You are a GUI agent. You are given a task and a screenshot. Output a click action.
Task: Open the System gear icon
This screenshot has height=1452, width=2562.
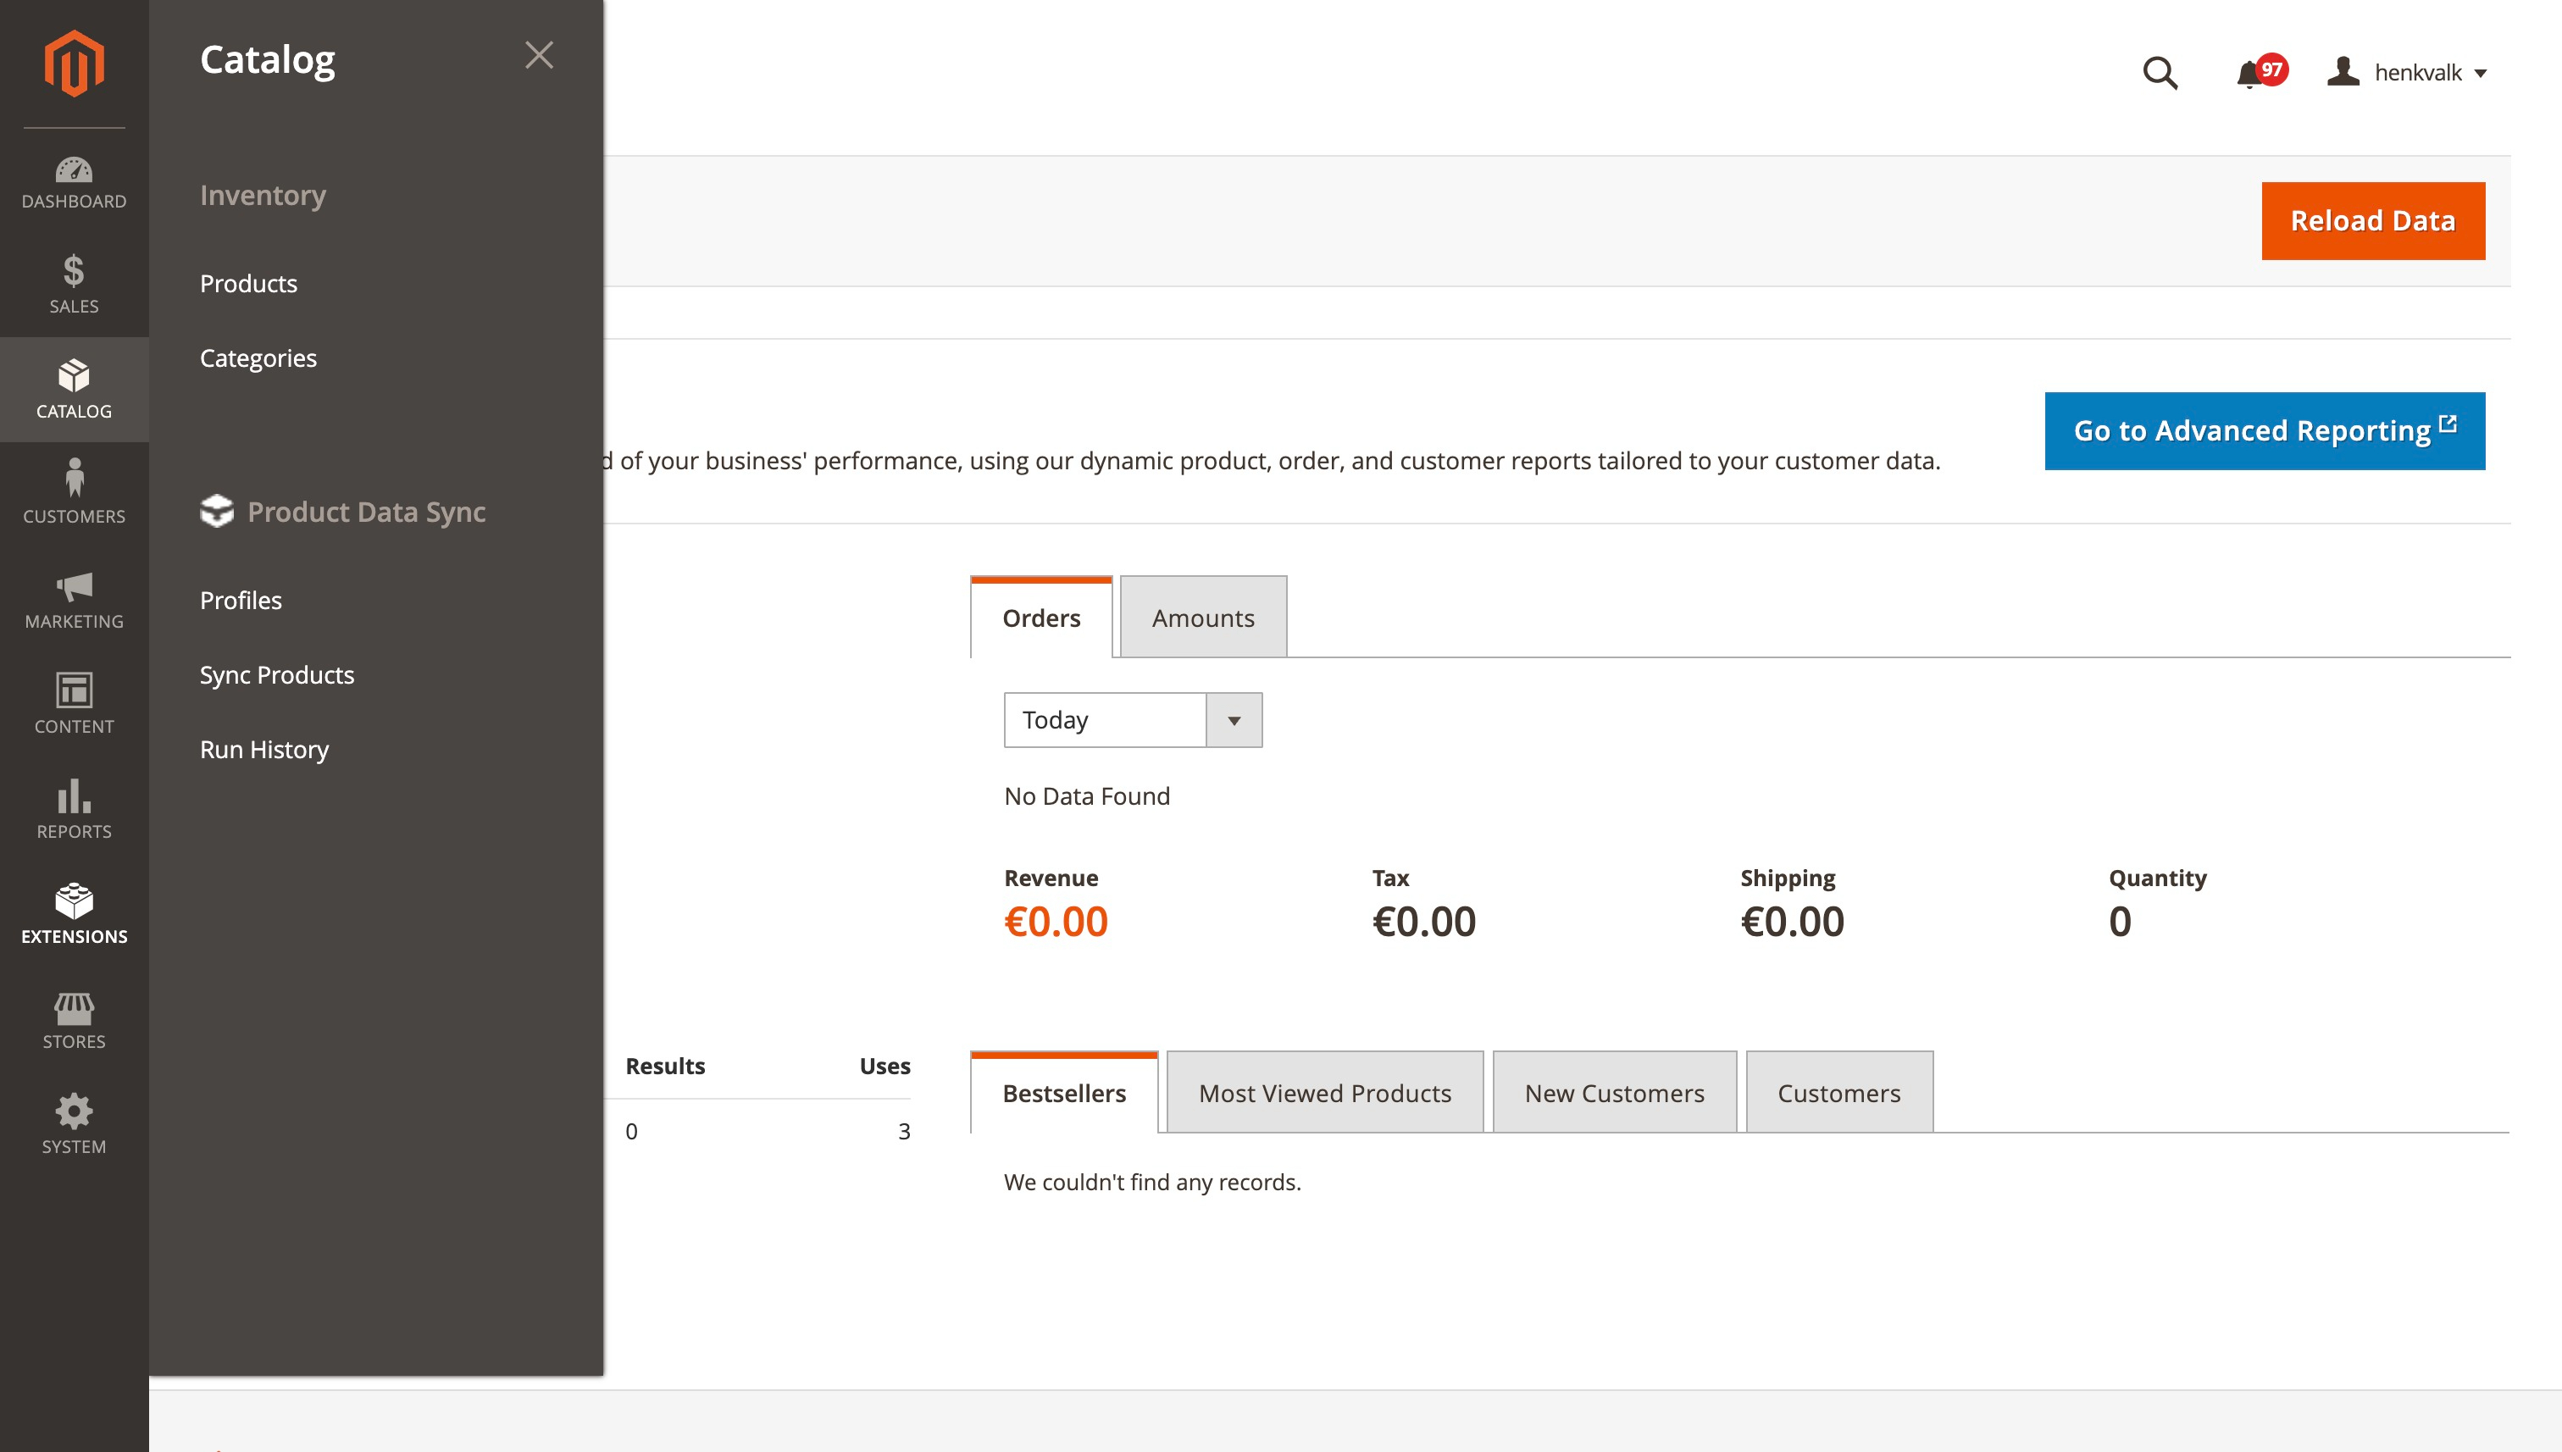coord(74,1125)
